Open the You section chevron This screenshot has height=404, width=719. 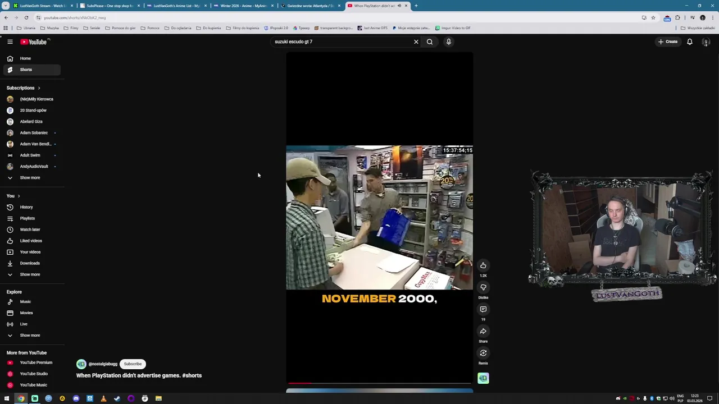pos(19,196)
